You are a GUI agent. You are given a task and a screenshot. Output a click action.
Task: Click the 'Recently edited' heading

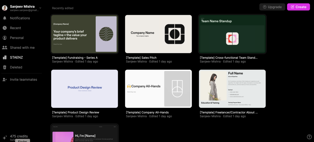(x=63, y=8)
